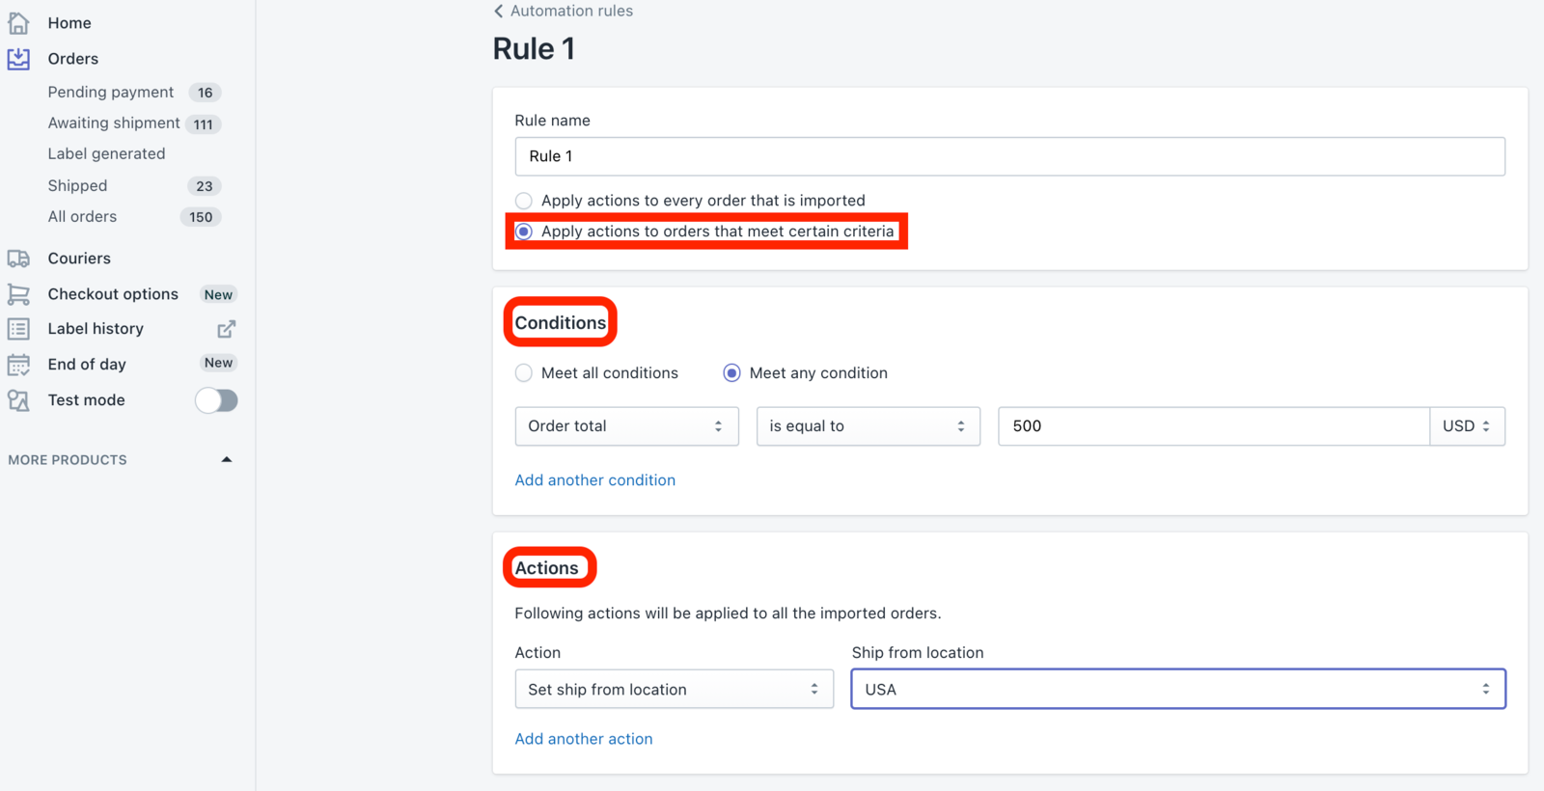This screenshot has height=791, width=1544.
Task: Open Shipped orders list
Action: (x=77, y=186)
